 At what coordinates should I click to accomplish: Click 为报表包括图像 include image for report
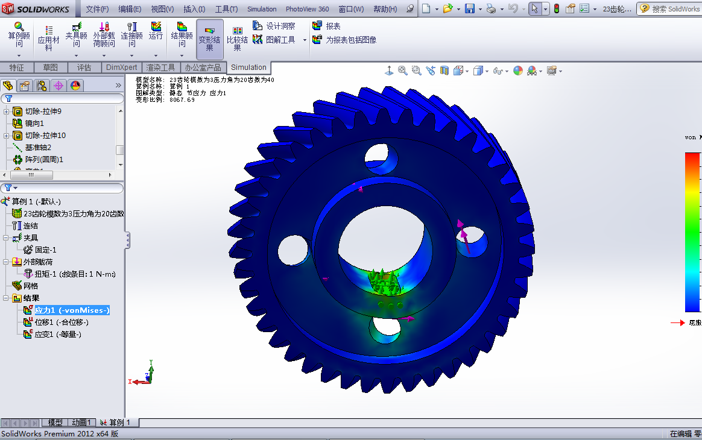point(344,40)
